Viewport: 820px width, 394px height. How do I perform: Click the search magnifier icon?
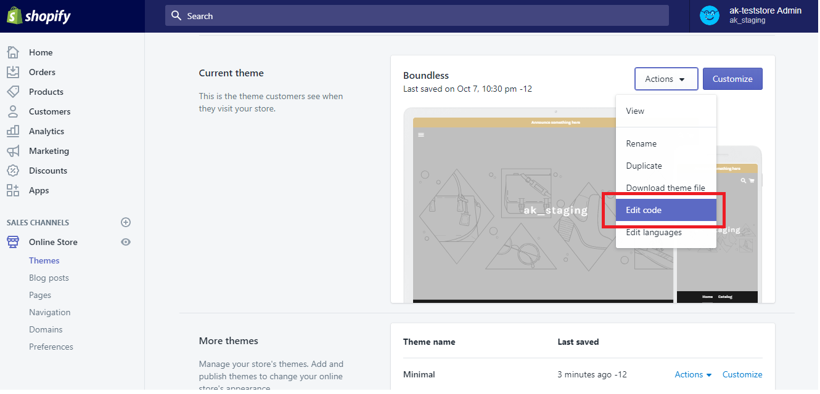[x=176, y=15]
